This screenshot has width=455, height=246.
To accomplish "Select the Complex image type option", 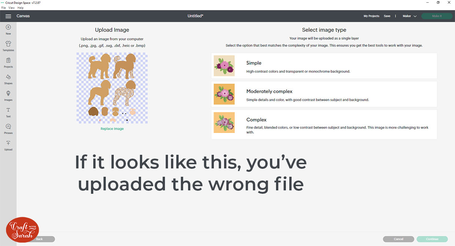I will [324, 124].
